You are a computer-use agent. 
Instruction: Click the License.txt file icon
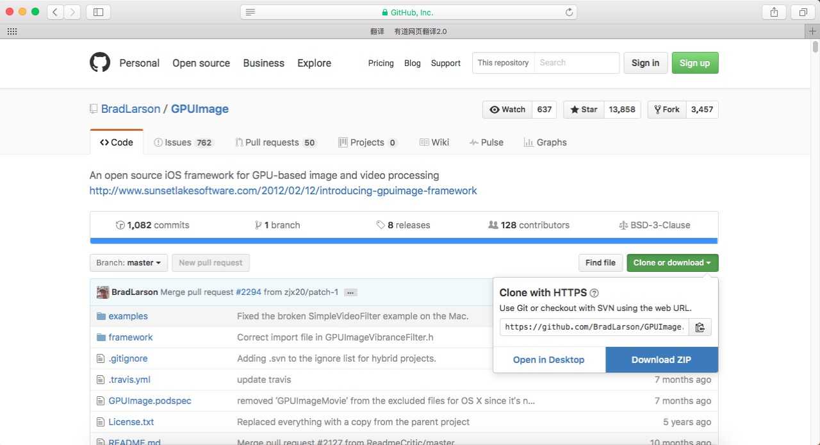point(100,422)
